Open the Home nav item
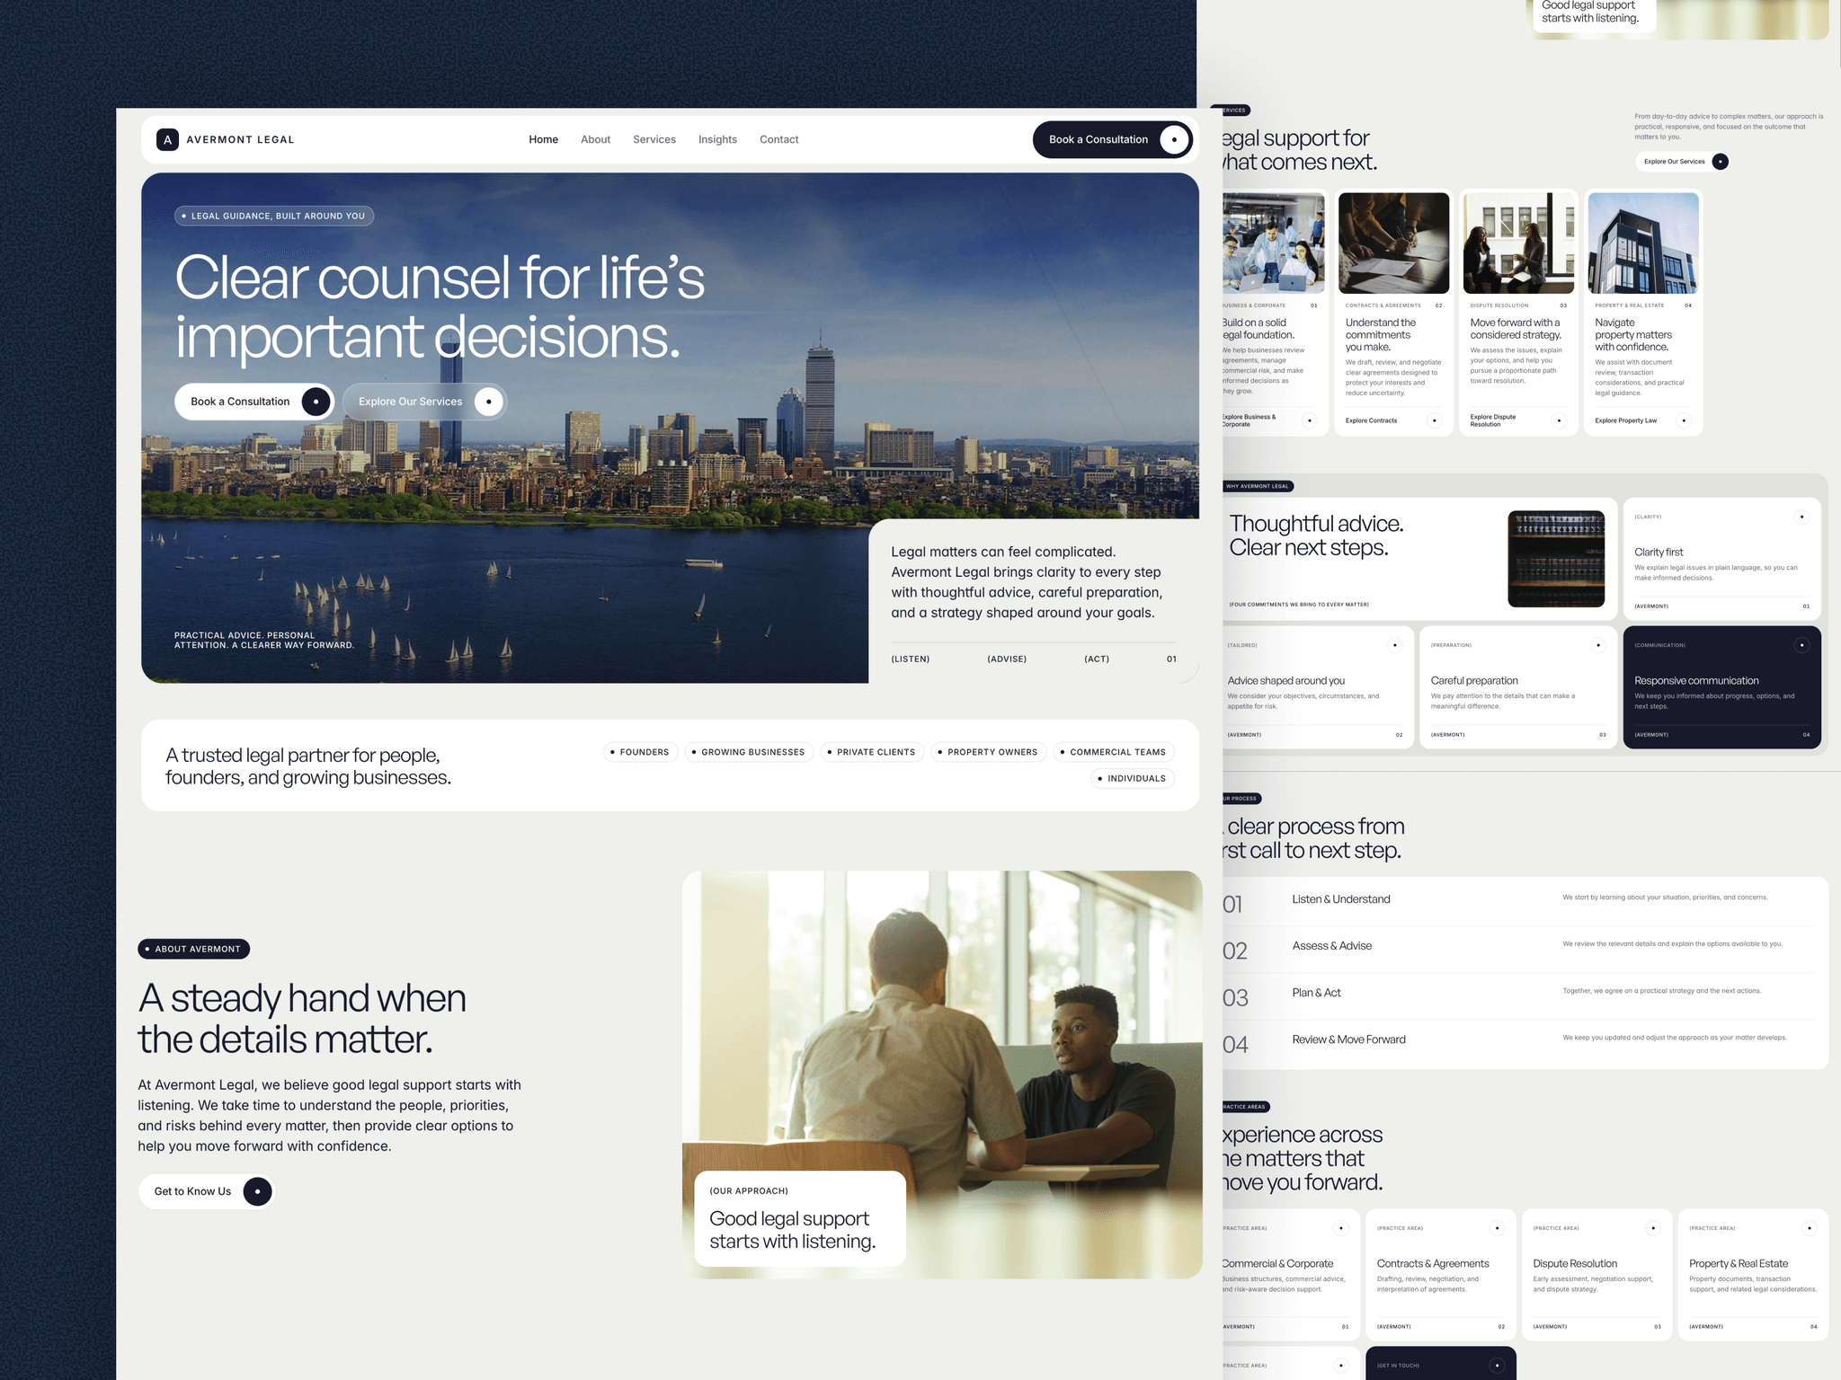Image resolution: width=1841 pixels, height=1380 pixels. (x=543, y=139)
